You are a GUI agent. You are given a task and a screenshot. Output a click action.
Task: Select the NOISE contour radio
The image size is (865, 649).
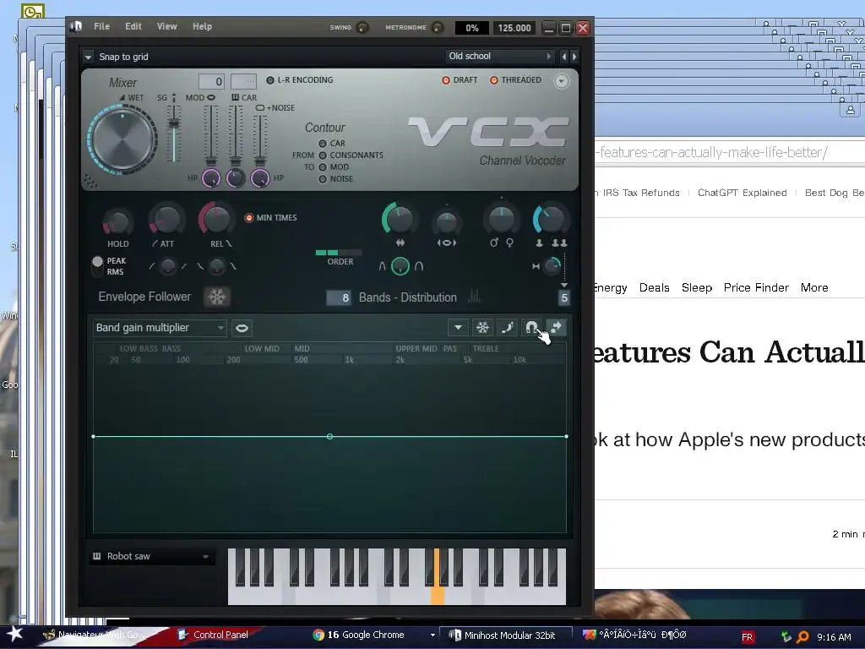pos(323,179)
